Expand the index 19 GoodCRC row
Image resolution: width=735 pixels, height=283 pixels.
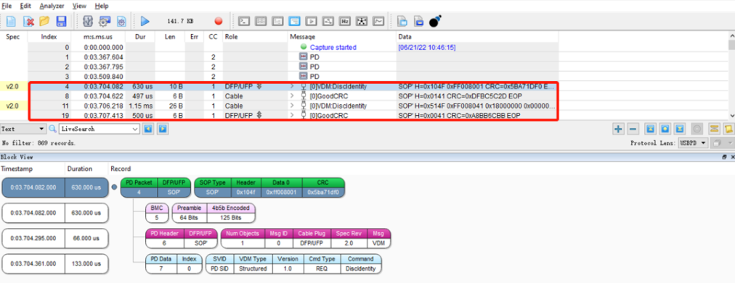(292, 115)
